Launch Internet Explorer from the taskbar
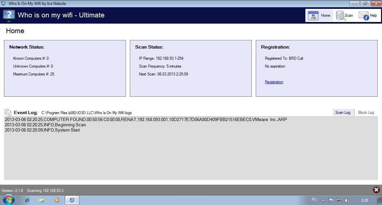The height and width of the screenshot is (205, 382). 27,200
